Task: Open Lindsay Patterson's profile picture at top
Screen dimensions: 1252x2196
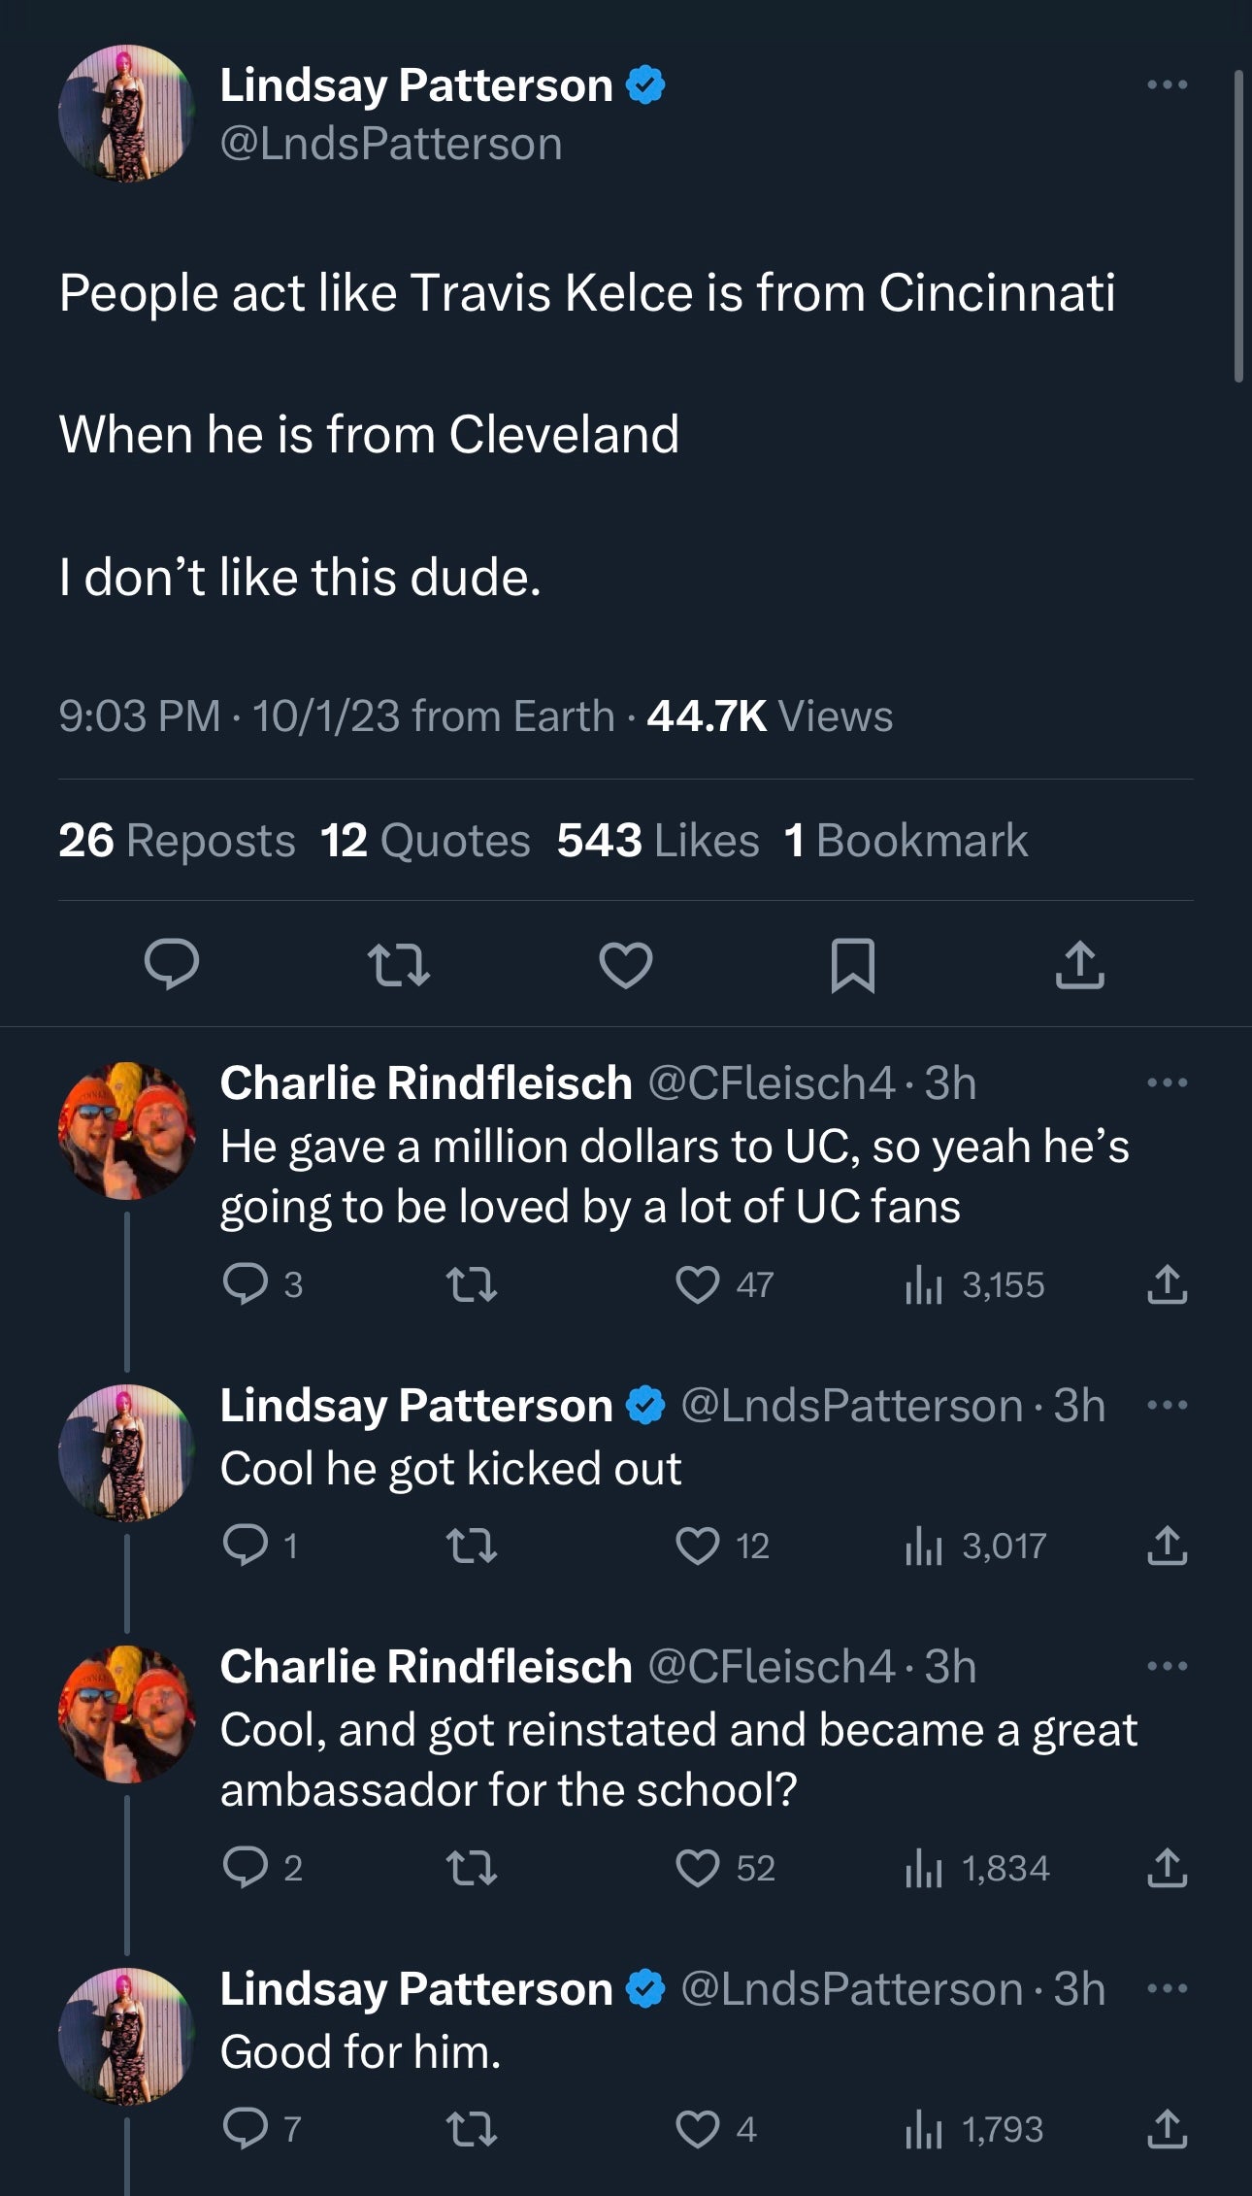Action: tap(127, 114)
